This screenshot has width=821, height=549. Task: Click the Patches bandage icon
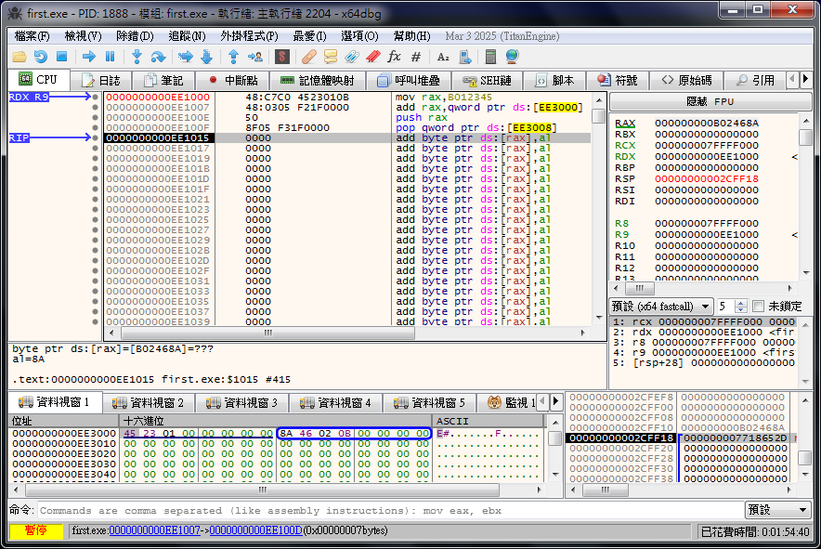[309, 57]
